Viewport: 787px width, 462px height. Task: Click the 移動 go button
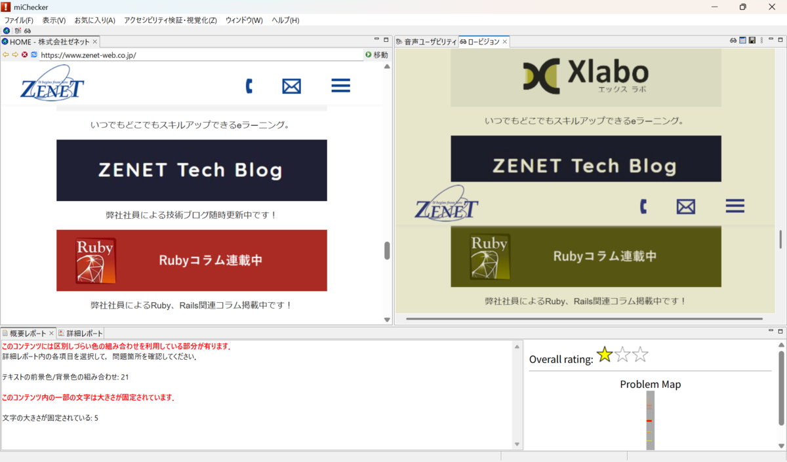coord(376,55)
